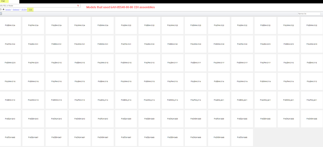This screenshot has width=323, height=147.
Task: Open model tile F15CELH 0407
Action: (x=33, y=137)
